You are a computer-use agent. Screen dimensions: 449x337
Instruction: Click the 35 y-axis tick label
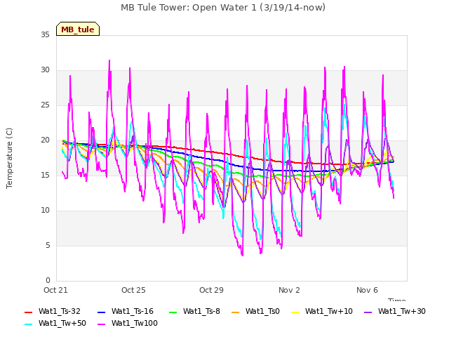[45, 35]
